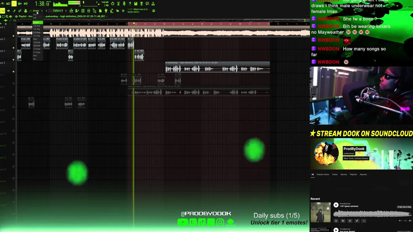
Task: Select 1/2 step snap option
Action: tap(36, 36)
